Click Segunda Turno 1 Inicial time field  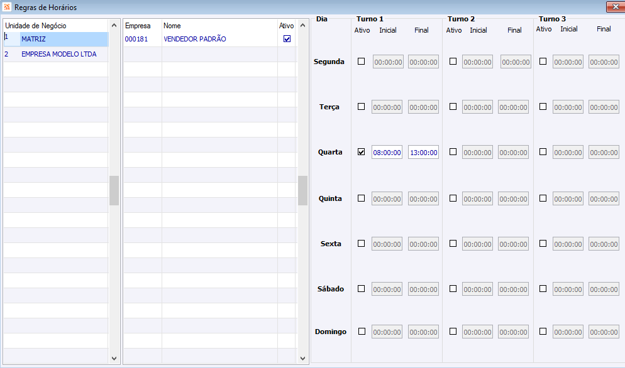point(388,62)
